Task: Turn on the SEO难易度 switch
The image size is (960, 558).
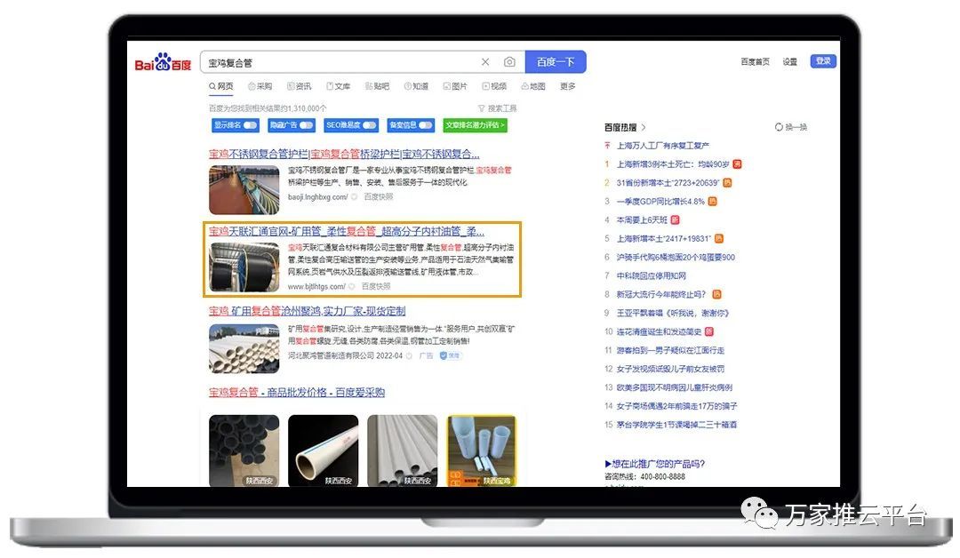Action: (369, 125)
